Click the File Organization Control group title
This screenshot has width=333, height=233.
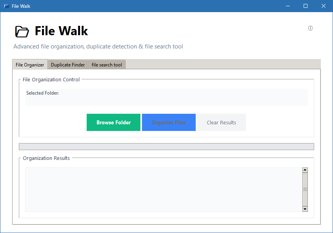pyautogui.click(x=51, y=79)
